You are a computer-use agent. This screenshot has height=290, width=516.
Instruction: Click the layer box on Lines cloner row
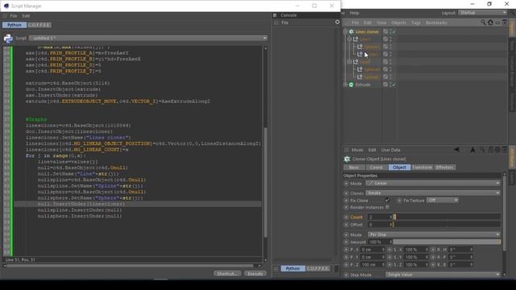coord(385,31)
